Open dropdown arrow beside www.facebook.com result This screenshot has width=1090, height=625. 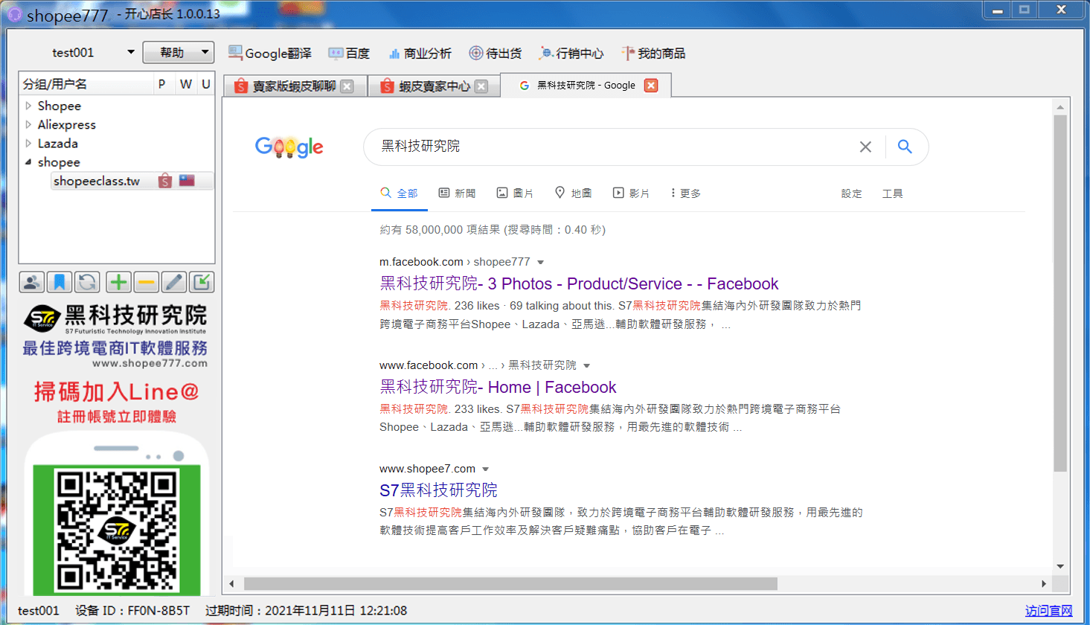pyautogui.click(x=587, y=365)
